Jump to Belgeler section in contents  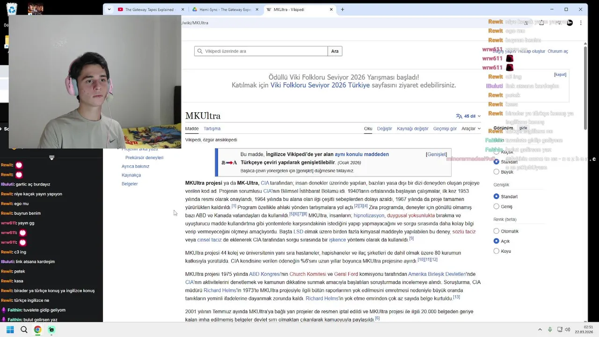point(130,184)
